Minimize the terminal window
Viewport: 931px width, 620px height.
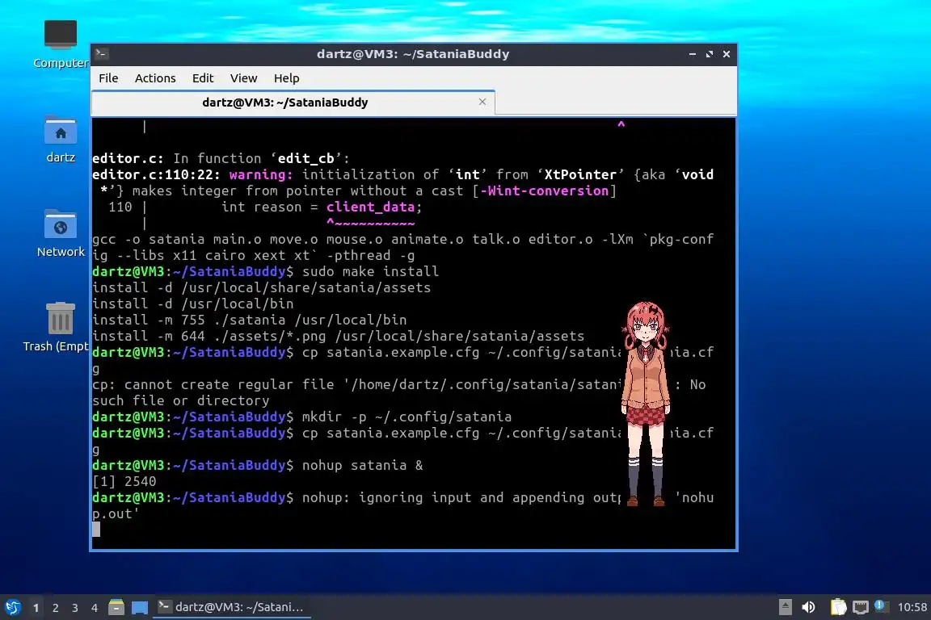(x=693, y=54)
